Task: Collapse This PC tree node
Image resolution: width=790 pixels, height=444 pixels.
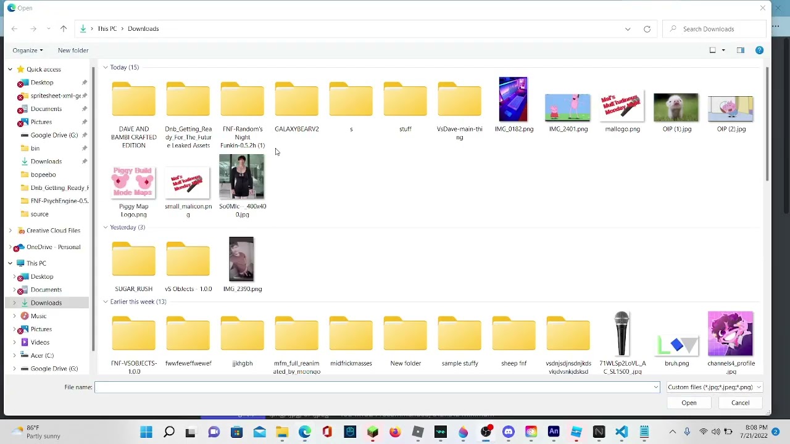Action: 10,263
